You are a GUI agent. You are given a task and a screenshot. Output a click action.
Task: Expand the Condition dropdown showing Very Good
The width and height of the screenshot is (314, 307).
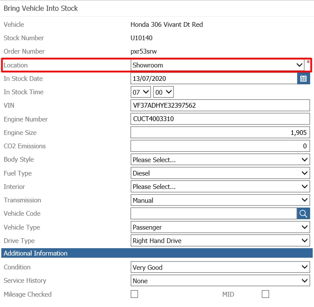pyautogui.click(x=220, y=267)
